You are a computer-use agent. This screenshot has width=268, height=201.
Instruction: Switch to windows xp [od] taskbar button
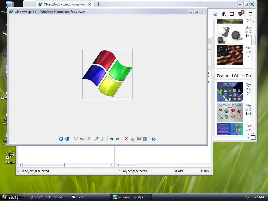click(x=131, y=197)
